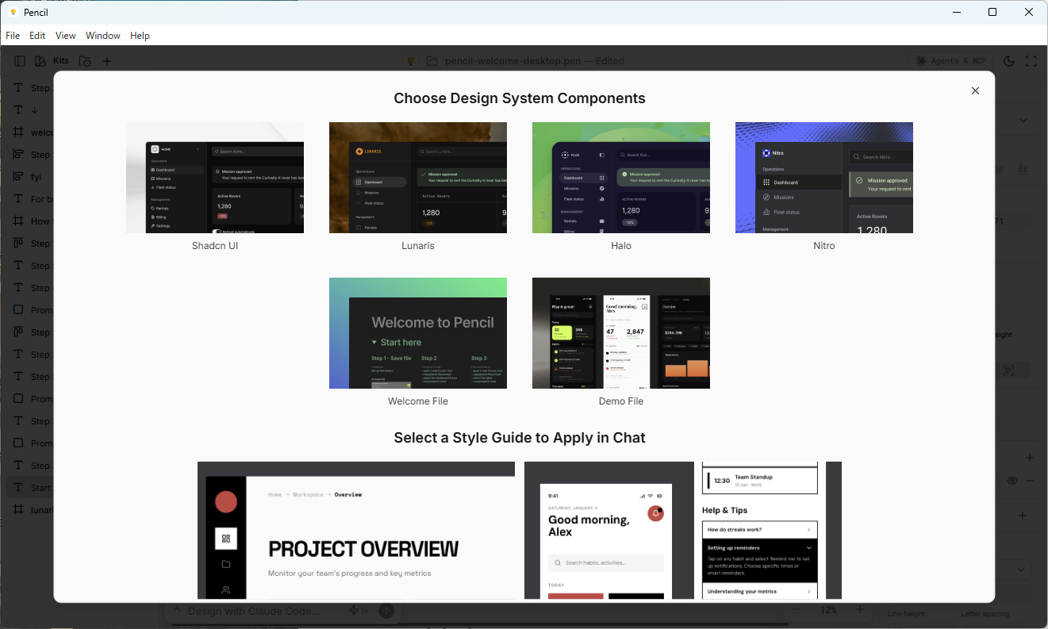The height and width of the screenshot is (629, 1048).
Task: Choose the Lunaris design system kit
Action: click(x=418, y=178)
